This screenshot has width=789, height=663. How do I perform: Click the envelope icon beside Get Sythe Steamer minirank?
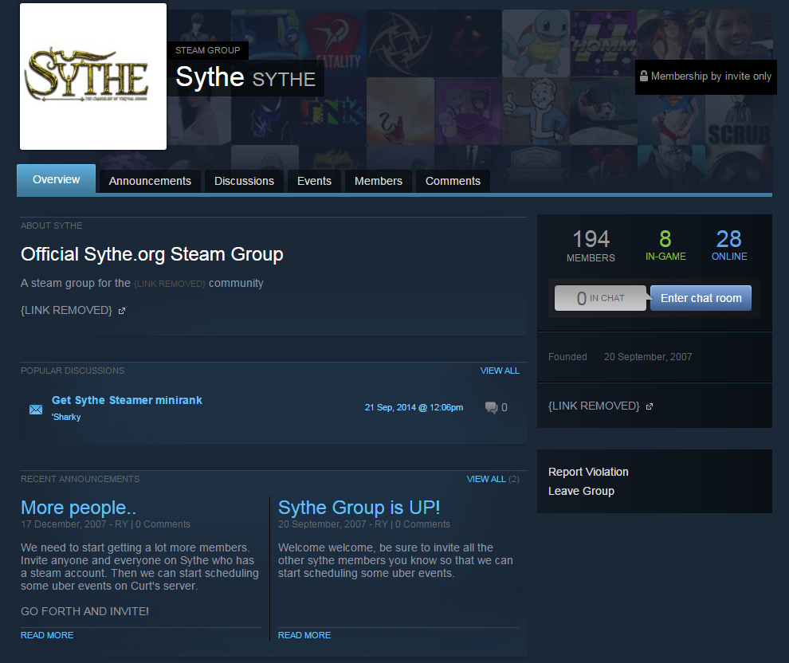(x=36, y=410)
